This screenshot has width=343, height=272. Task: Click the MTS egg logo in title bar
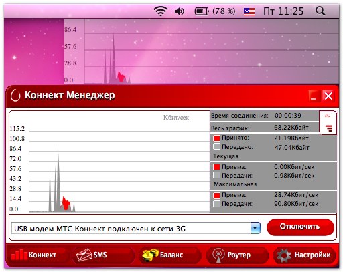tap(15, 96)
